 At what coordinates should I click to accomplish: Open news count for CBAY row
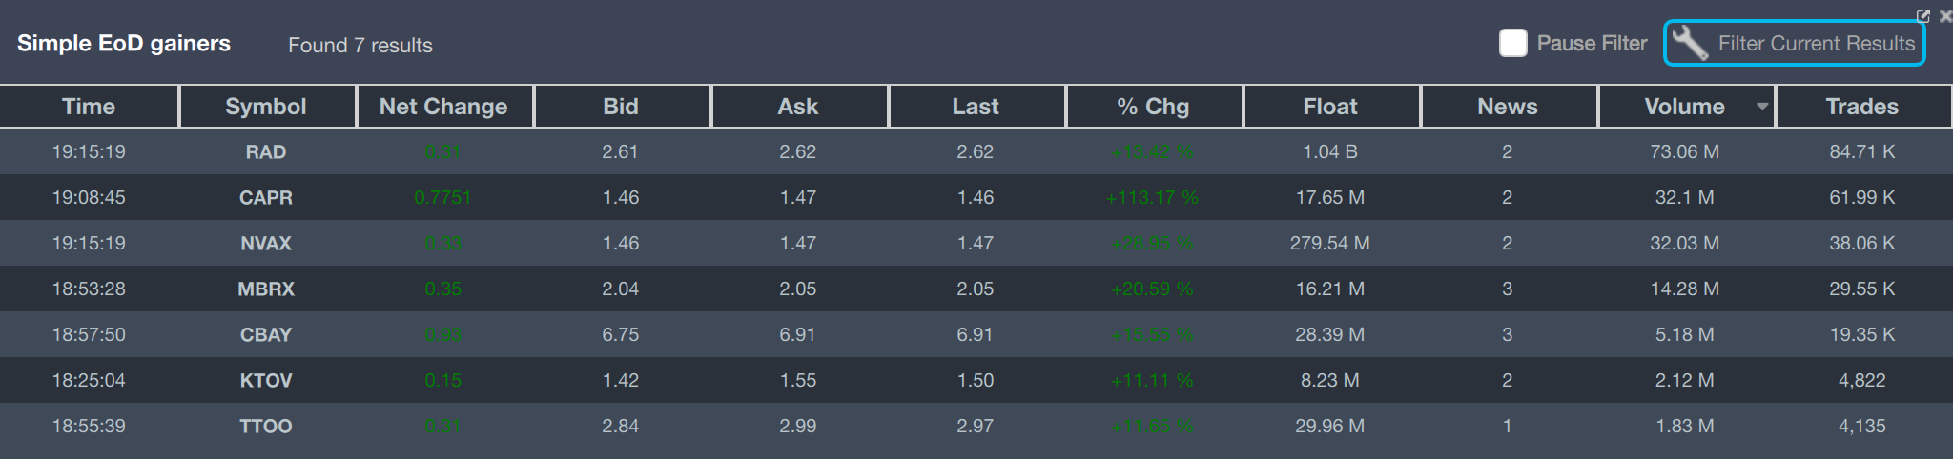(x=1507, y=335)
